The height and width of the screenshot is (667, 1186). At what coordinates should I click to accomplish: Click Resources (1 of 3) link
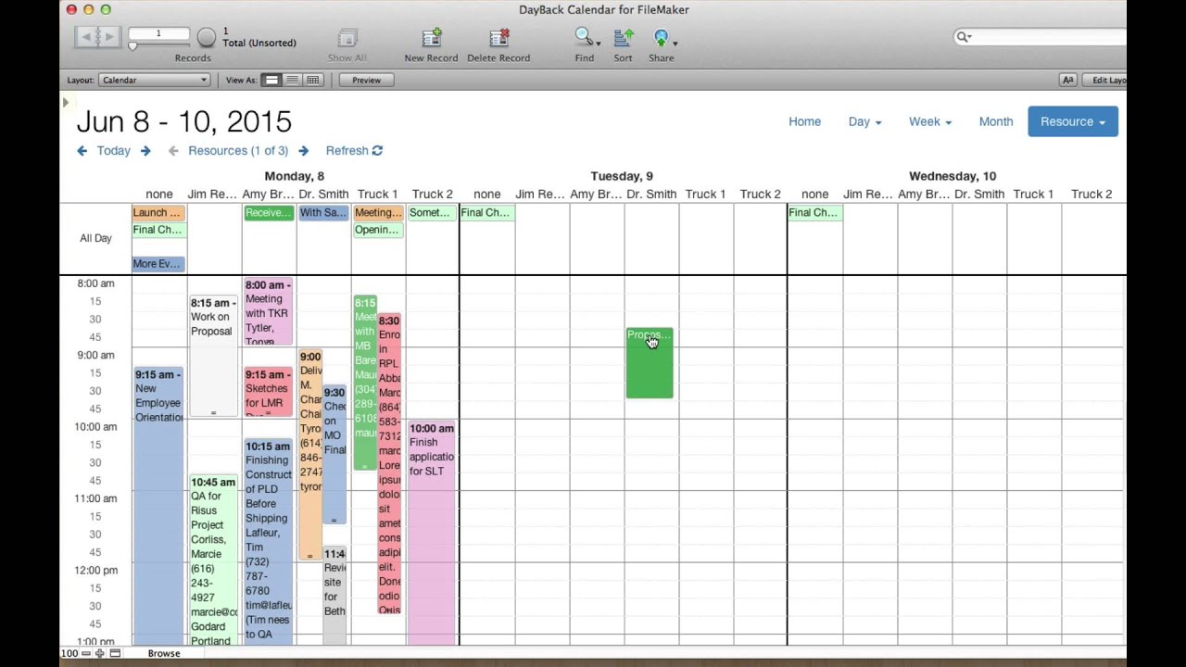click(x=238, y=151)
